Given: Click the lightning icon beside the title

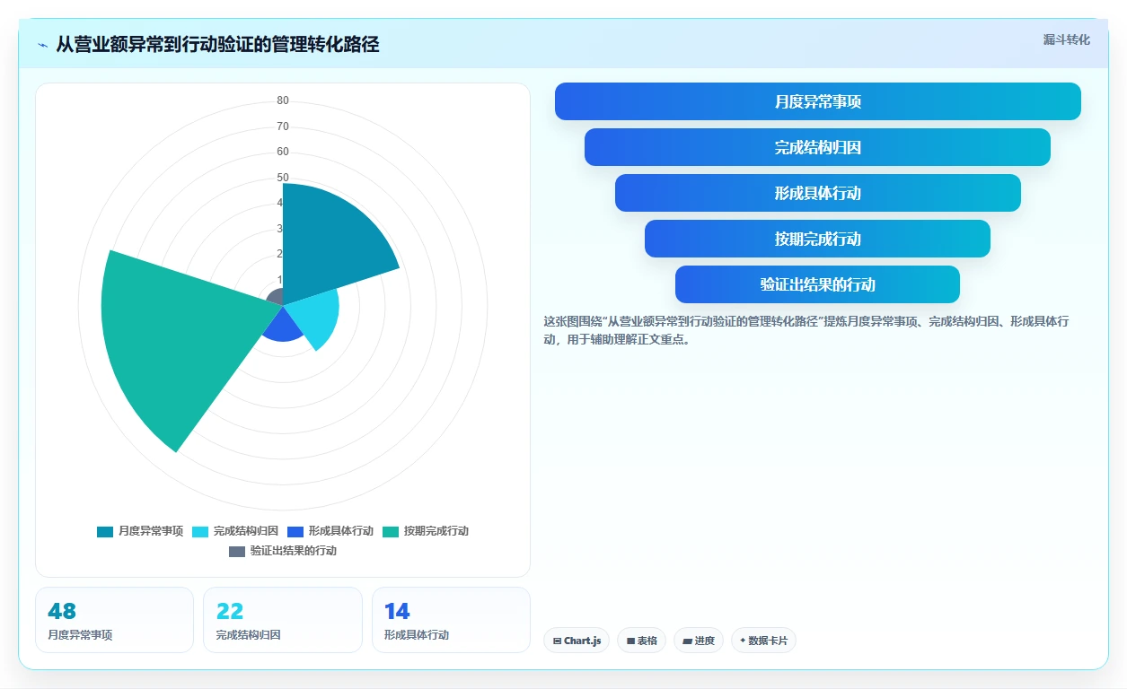Looking at the screenshot, I should click(x=42, y=45).
